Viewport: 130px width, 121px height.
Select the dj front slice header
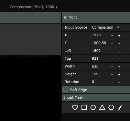click(96, 18)
